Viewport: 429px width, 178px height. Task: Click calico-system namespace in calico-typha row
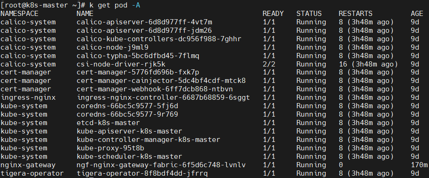coord(28,56)
